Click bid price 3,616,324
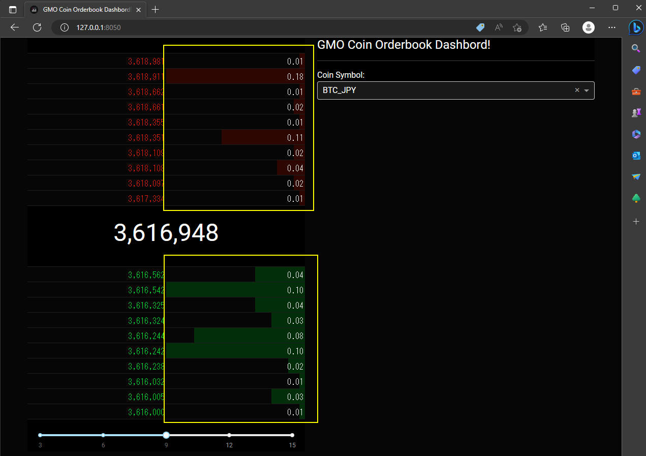The image size is (646, 456). (146, 321)
